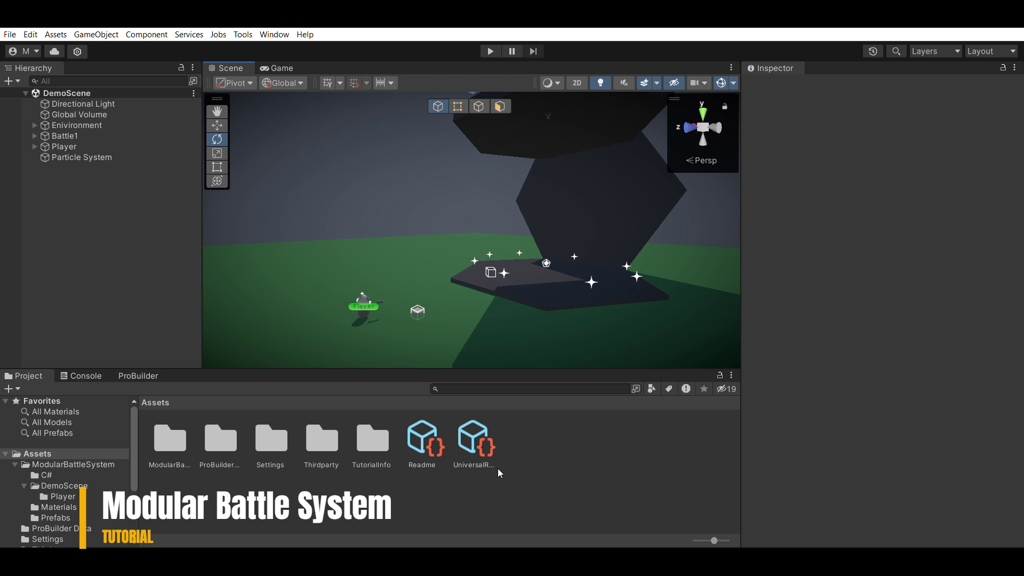Open the Component menu
Viewport: 1024px width, 576px height.
point(147,34)
